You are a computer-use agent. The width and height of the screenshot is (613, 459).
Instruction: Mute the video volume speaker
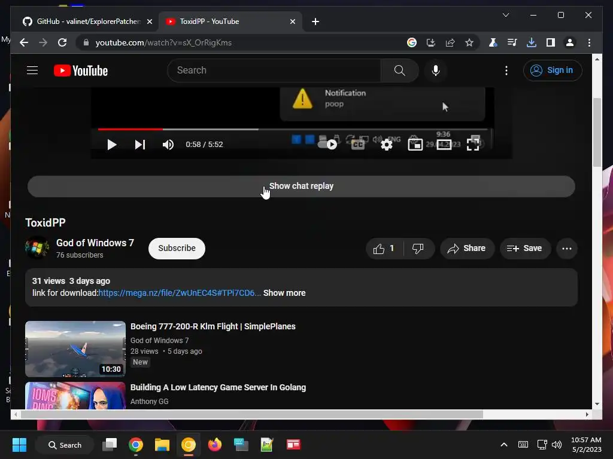(168, 145)
